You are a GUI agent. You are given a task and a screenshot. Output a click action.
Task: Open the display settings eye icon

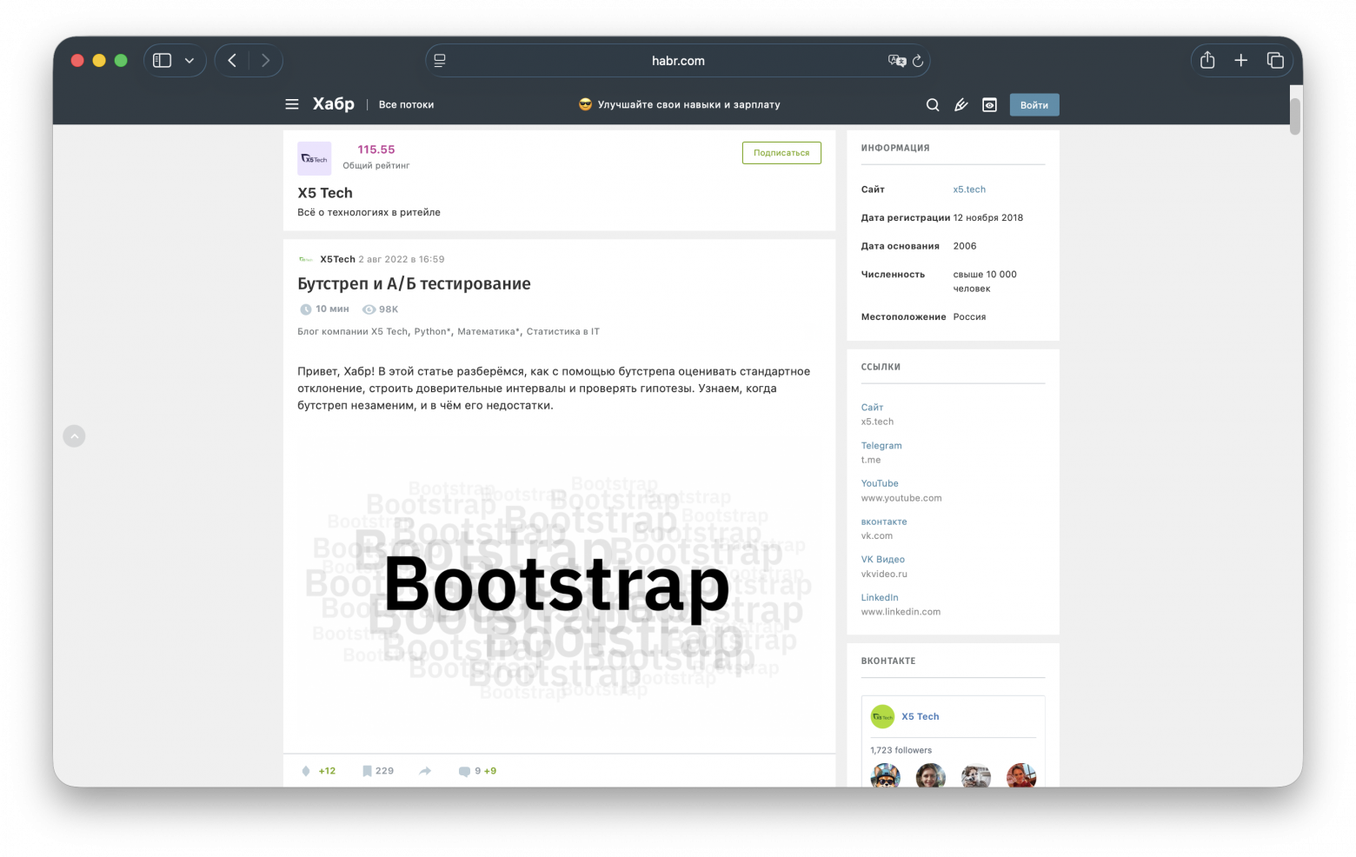click(989, 105)
